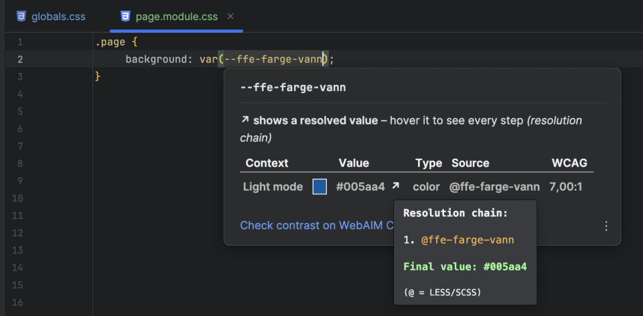Open the Check contrast on WebAIM link
643x316 pixels.
317,226
